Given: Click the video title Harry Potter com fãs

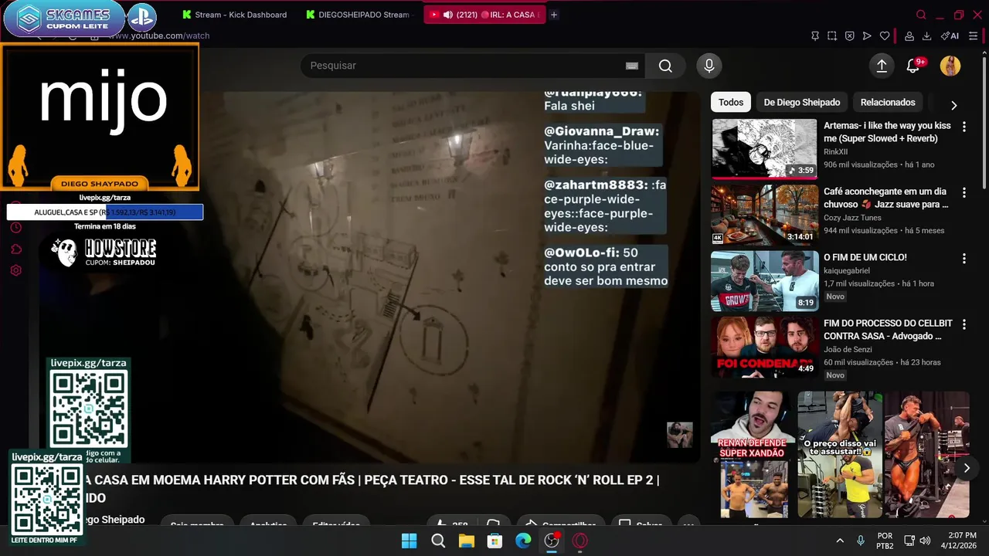Looking at the screenshot, I should [371, 488].
